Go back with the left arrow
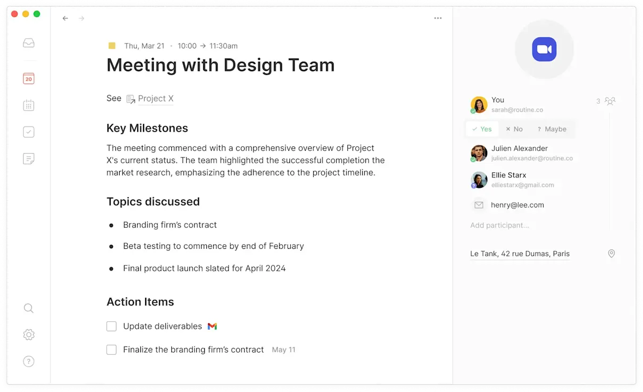643x392 pixels. pos(65,18)
